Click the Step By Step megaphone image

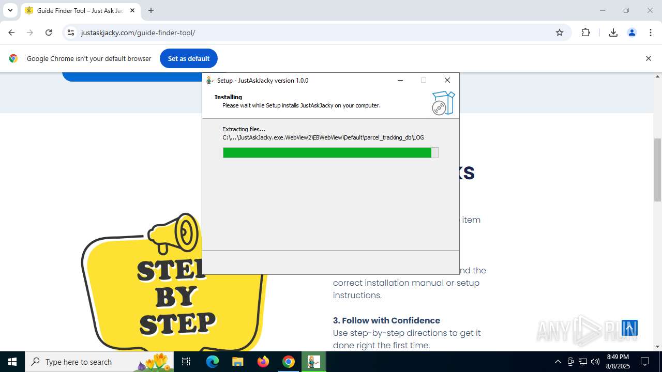(173, 282)
